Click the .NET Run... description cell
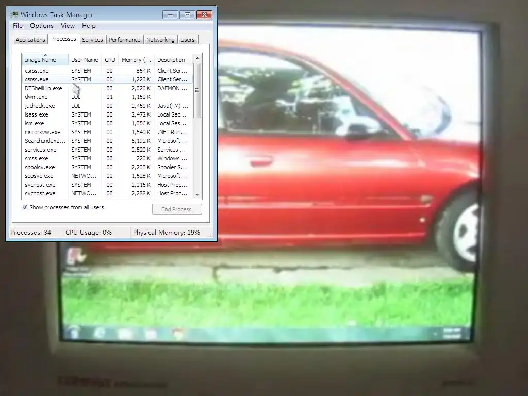Image resolution: width=528 pixels, height=396 pixels. [x=172, y=132]
